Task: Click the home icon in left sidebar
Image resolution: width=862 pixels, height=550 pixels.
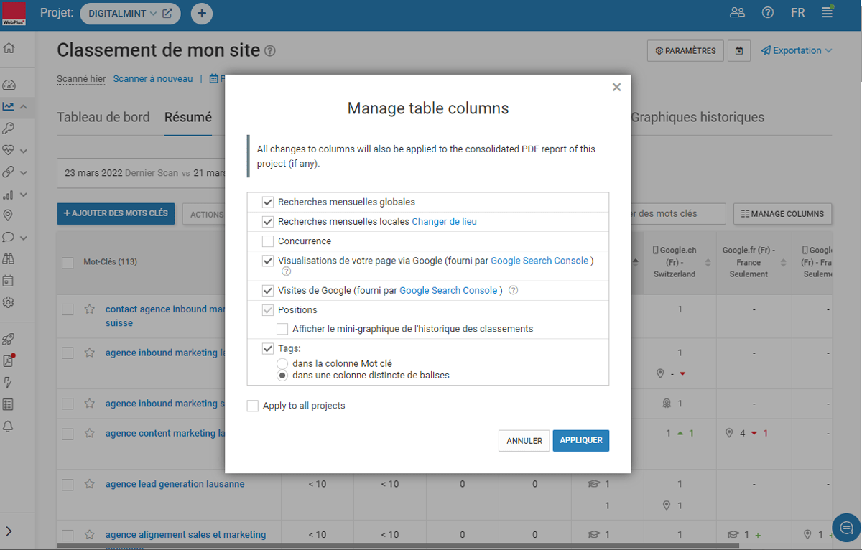Action: (9, 49)
